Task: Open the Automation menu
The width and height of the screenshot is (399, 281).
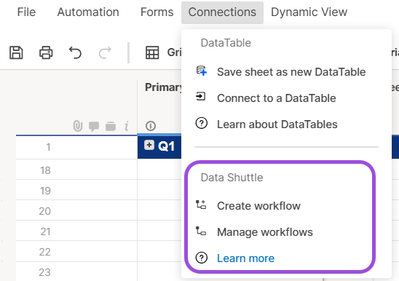Action: tap(88, 12)
